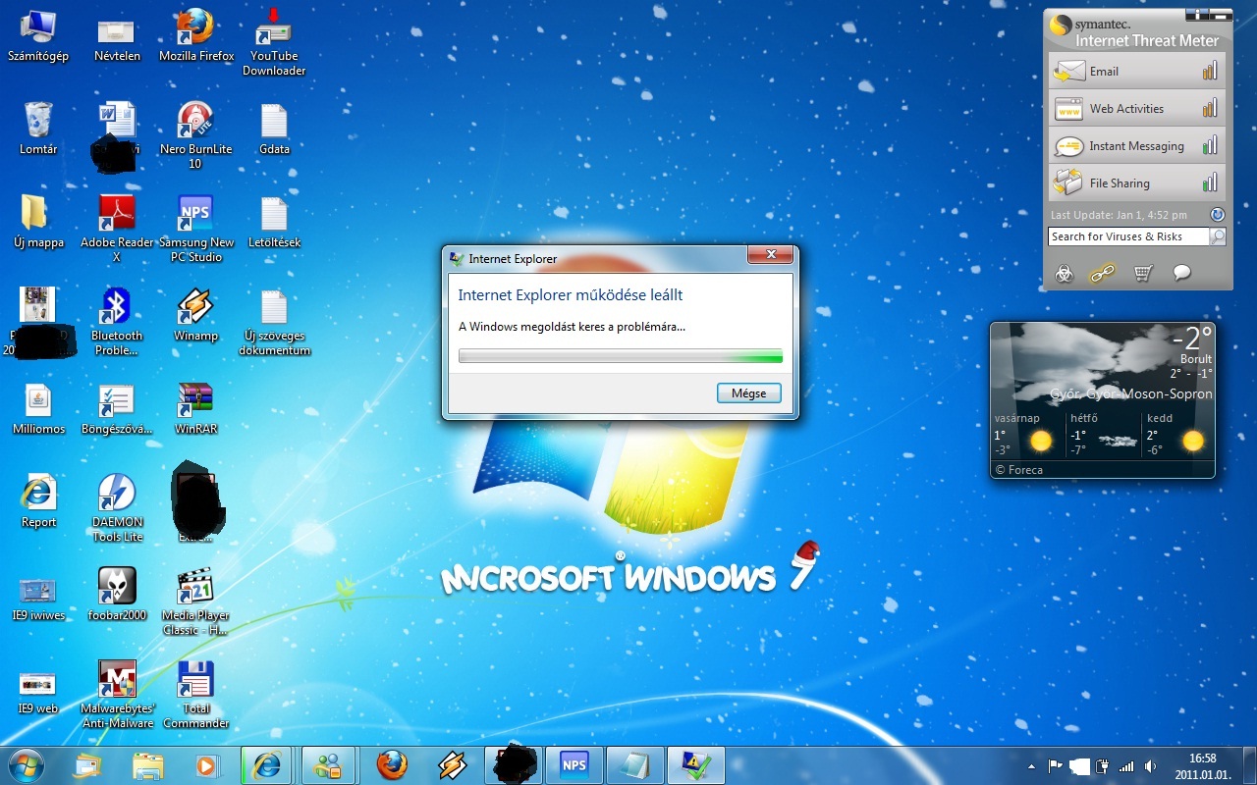
Task: Open Web Activities threat row
Action: pos(1137,108)
